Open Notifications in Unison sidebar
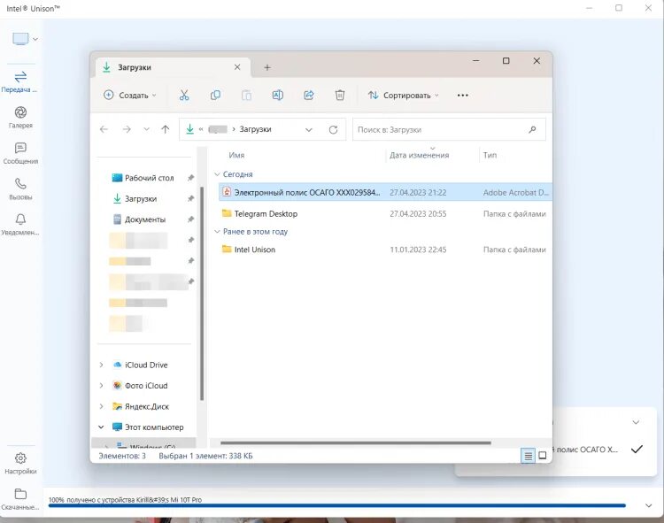The image size is (664, 523). click(x=20, y=224)
